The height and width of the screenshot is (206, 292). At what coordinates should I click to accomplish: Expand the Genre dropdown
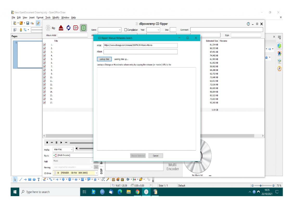[120, 30]
